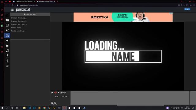Open the Panzoid apps grid icon
Screen dimensions: 196x110
12,9
